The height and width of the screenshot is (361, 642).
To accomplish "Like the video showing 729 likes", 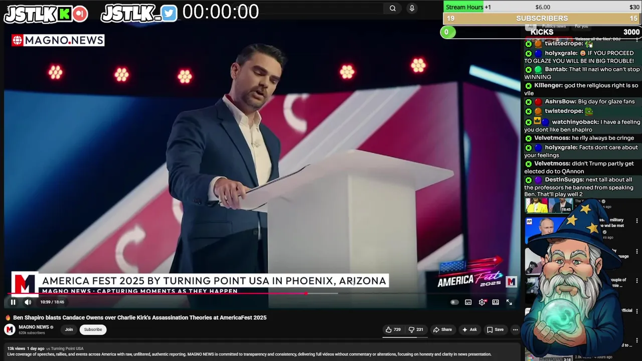I will [393, 329].
